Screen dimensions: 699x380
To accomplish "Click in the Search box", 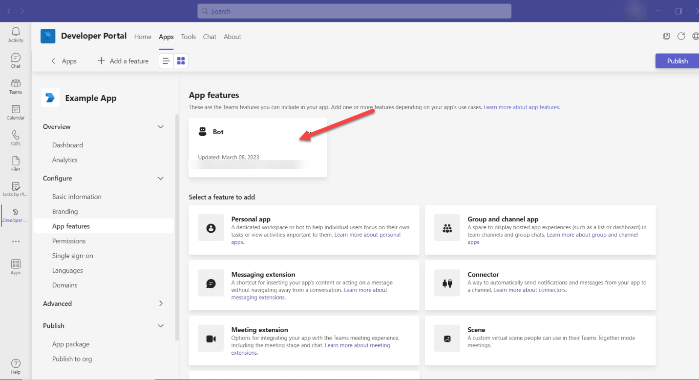I will 354,11.
